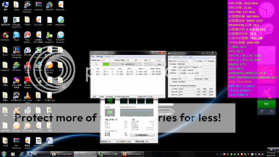Click the window icon under security gadget
The width and height of the screenshot is (279, 157).
pos(261,111)
